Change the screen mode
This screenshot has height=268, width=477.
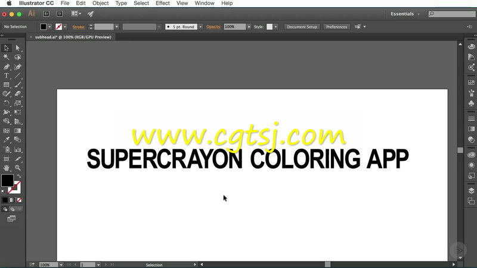[x=11, y=219]
